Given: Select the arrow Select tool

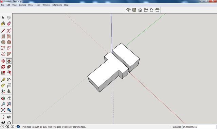Looking at the screenshot, I should click(x=3, y=18).
